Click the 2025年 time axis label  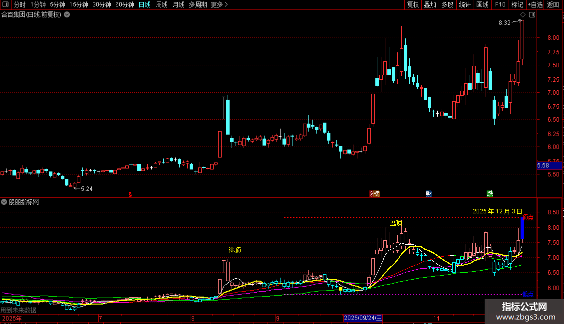tap(12, 318)
